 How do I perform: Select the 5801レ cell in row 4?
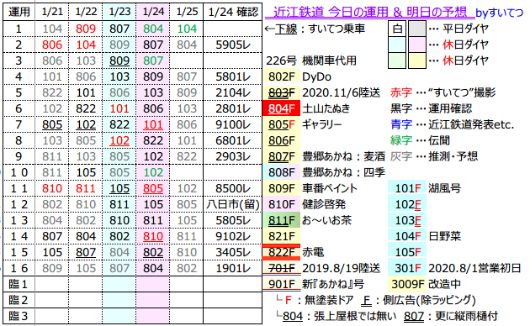coord(233,76)
